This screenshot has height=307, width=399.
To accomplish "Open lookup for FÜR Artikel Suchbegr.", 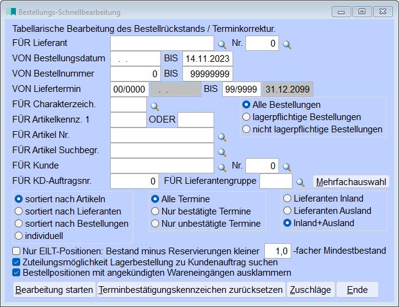I will (x=222, y=153).
